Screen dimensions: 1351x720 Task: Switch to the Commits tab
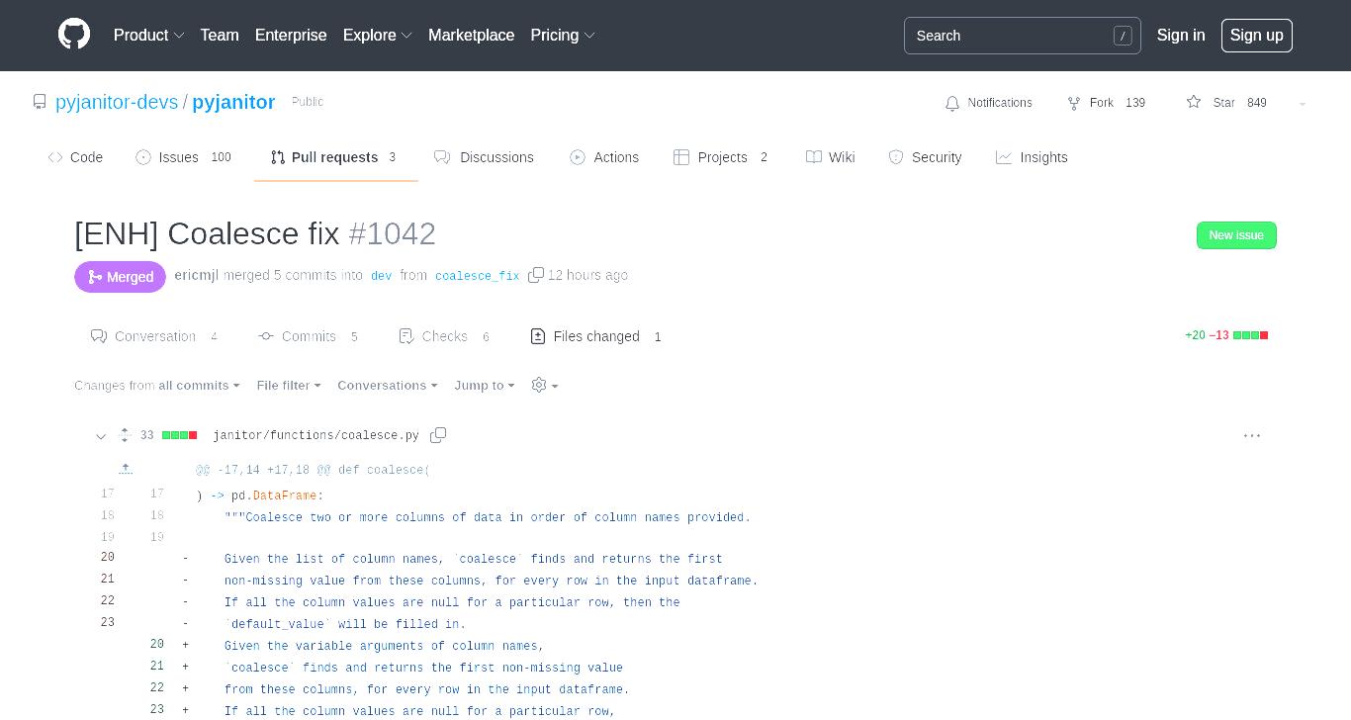[x=309, y=336]
